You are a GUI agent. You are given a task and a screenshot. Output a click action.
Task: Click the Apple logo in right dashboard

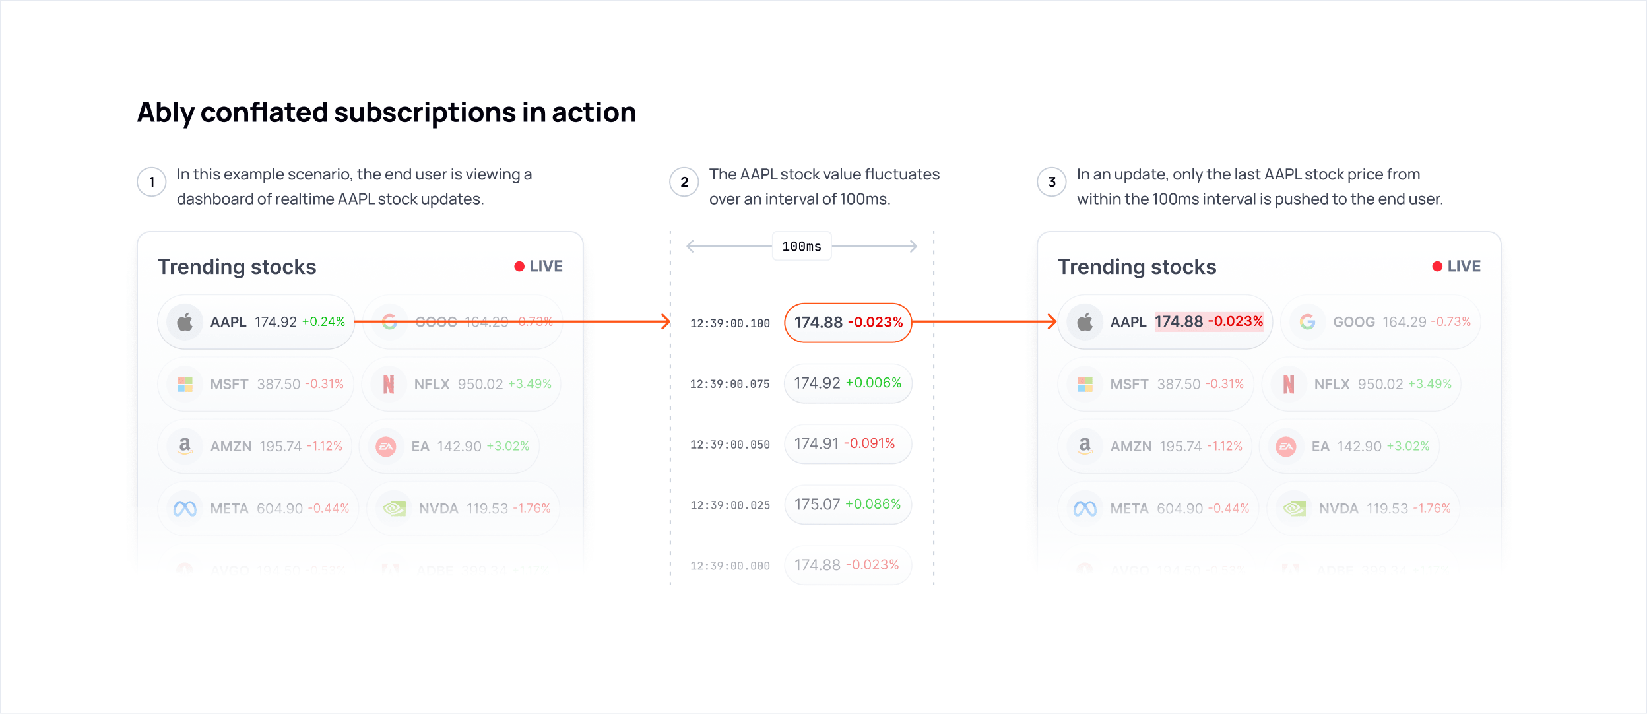1085,322
